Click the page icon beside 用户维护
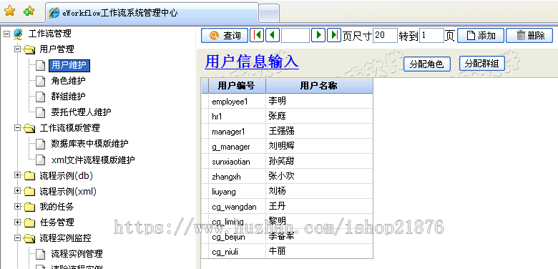Viewport: 558px width, 269px height. pyautogui.click(x=41, y=66)
